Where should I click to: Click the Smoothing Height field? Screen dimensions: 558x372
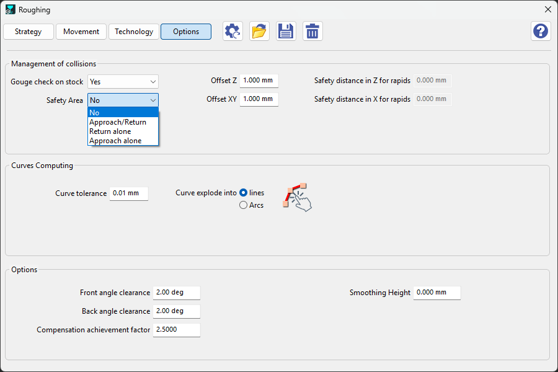[x=436, y=293]
